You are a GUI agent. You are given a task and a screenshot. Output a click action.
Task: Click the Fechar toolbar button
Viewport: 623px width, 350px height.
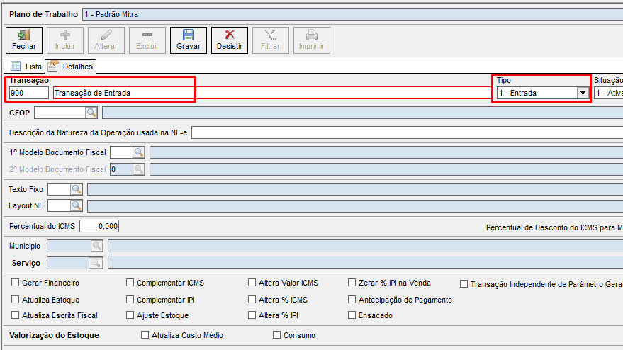coord(24,40)
